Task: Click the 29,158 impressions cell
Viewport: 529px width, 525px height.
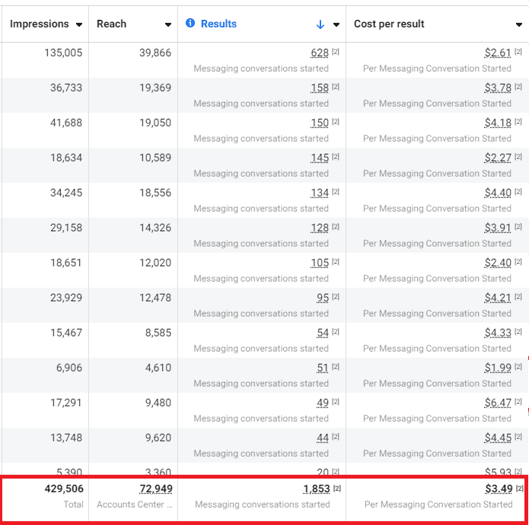Action: (66, 228)
